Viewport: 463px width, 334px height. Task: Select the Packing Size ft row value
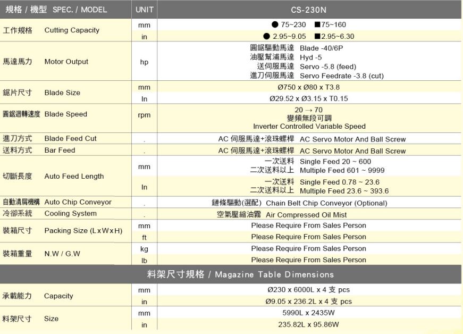[x=308, y=237]
